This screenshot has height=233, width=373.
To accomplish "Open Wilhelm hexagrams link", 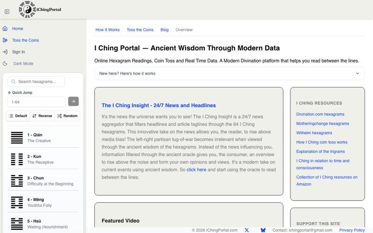I will (314, 133).
